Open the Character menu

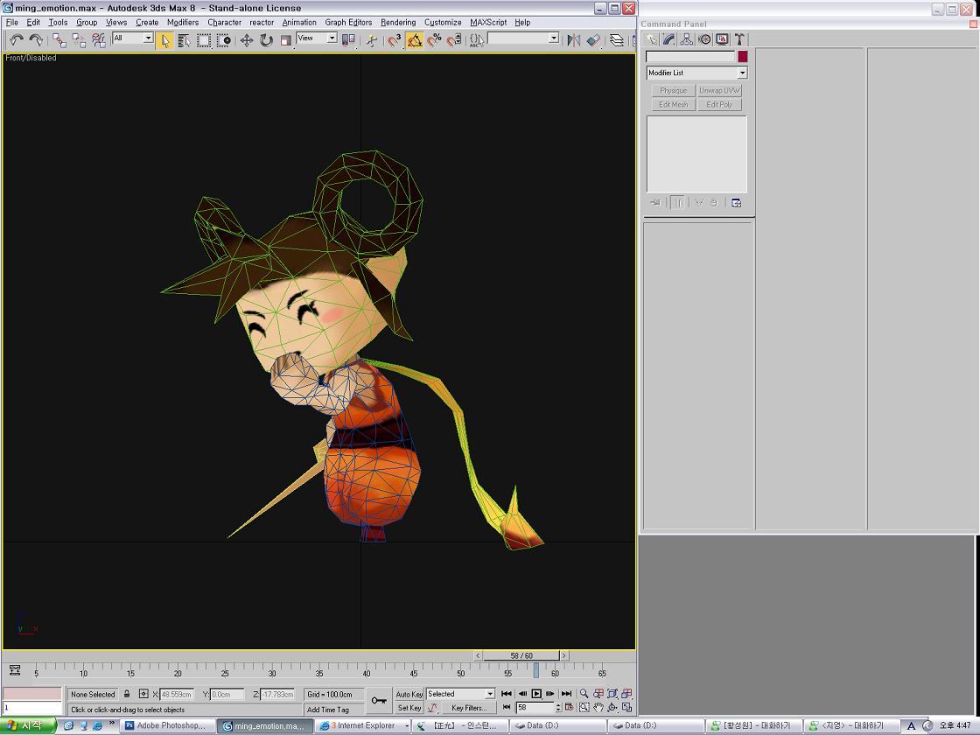pos(224,22)
